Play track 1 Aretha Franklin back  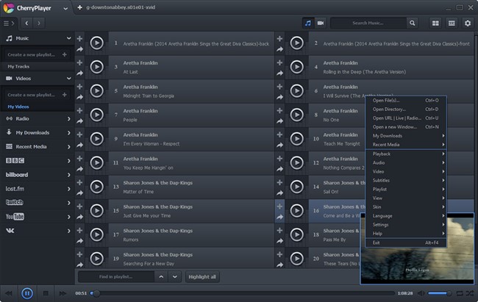click(96, 43)
